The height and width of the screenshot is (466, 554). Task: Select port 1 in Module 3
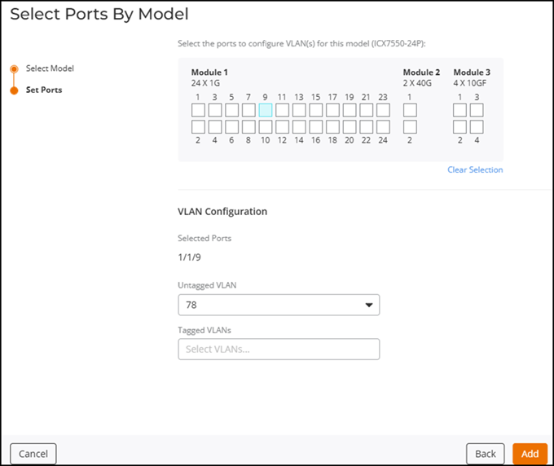point(460,110)
